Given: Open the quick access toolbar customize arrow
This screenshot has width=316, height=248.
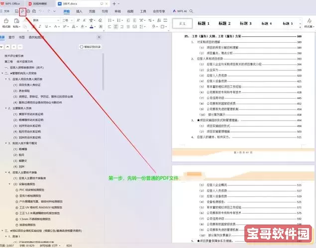Looking at the screenshot, I should pyautogui.click(x=54, y=11).
